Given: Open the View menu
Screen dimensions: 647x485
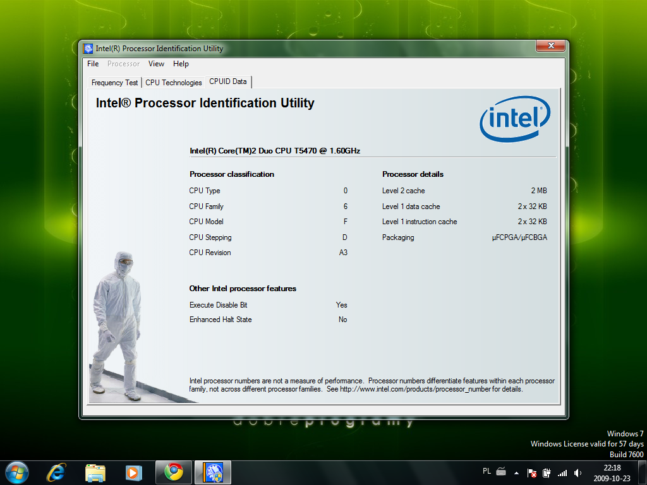Looking at the screenshot, I should coord(156,64).
